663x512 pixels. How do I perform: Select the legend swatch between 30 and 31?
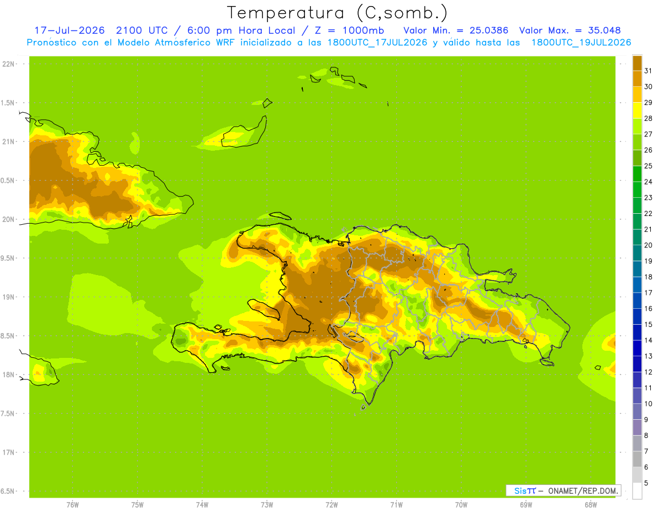pos(637,78)
